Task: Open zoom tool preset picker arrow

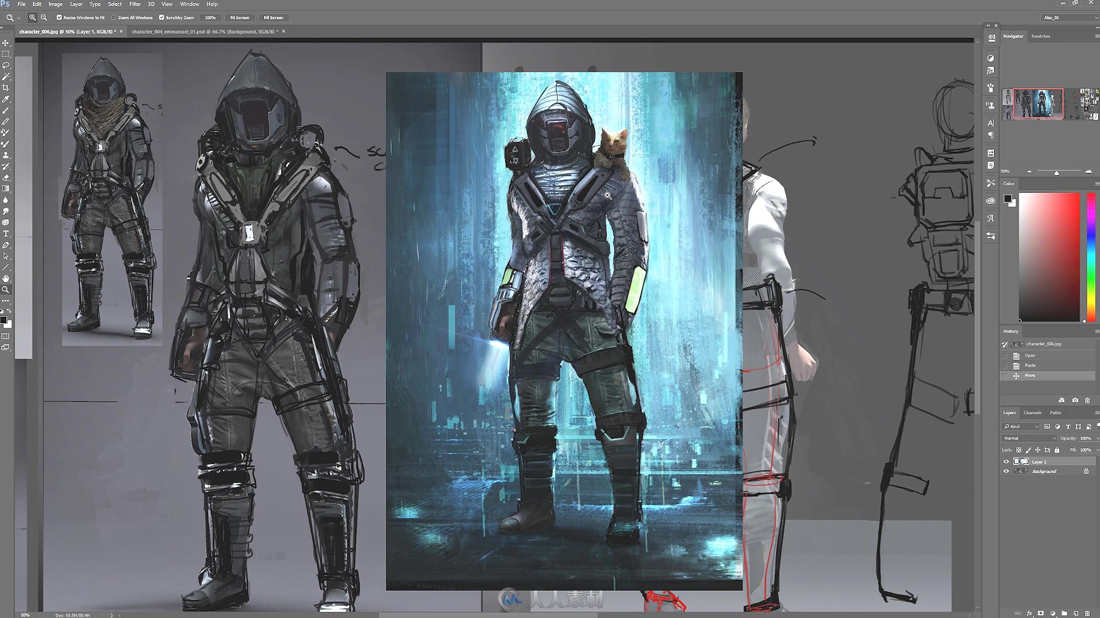Action: (x=18, y=18)
